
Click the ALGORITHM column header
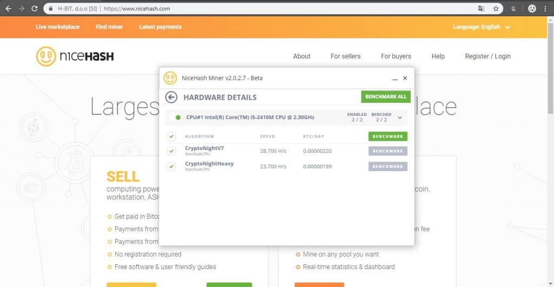coord(200,136)
